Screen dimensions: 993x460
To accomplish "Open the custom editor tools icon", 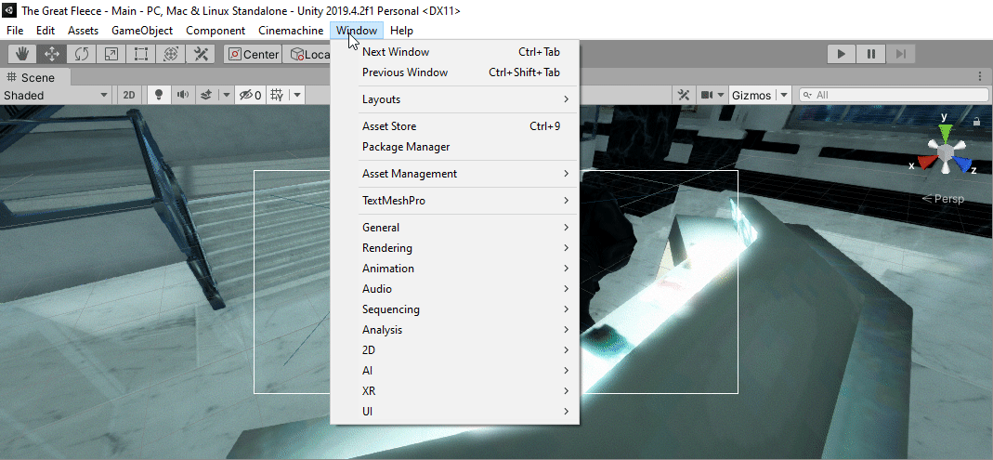I will pos(200,55).
